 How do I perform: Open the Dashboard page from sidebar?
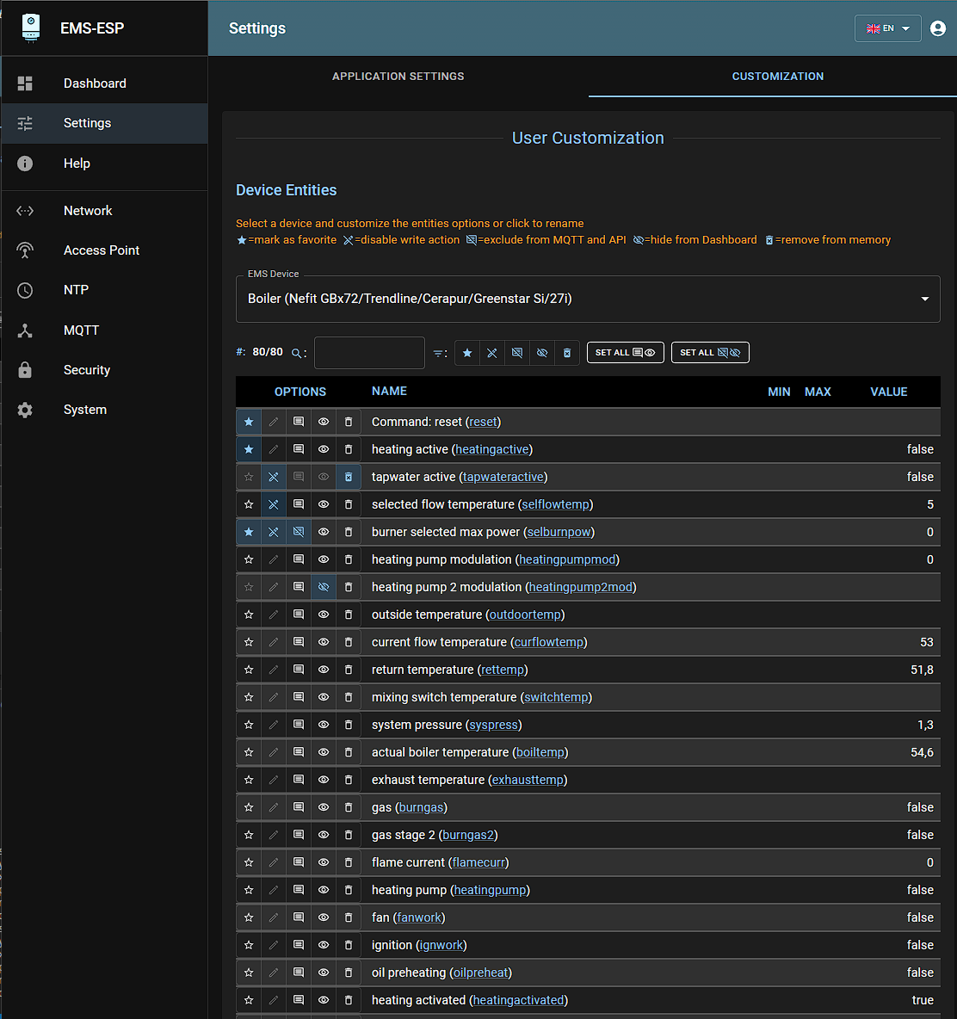95,83
